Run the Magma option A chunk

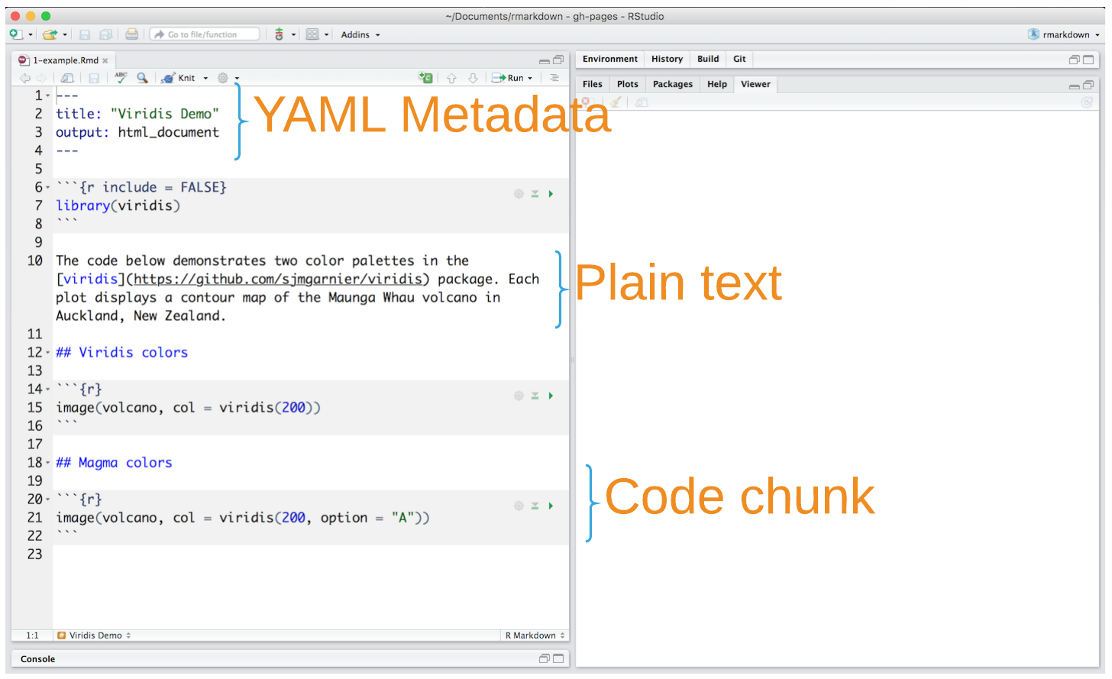point(551,506)
